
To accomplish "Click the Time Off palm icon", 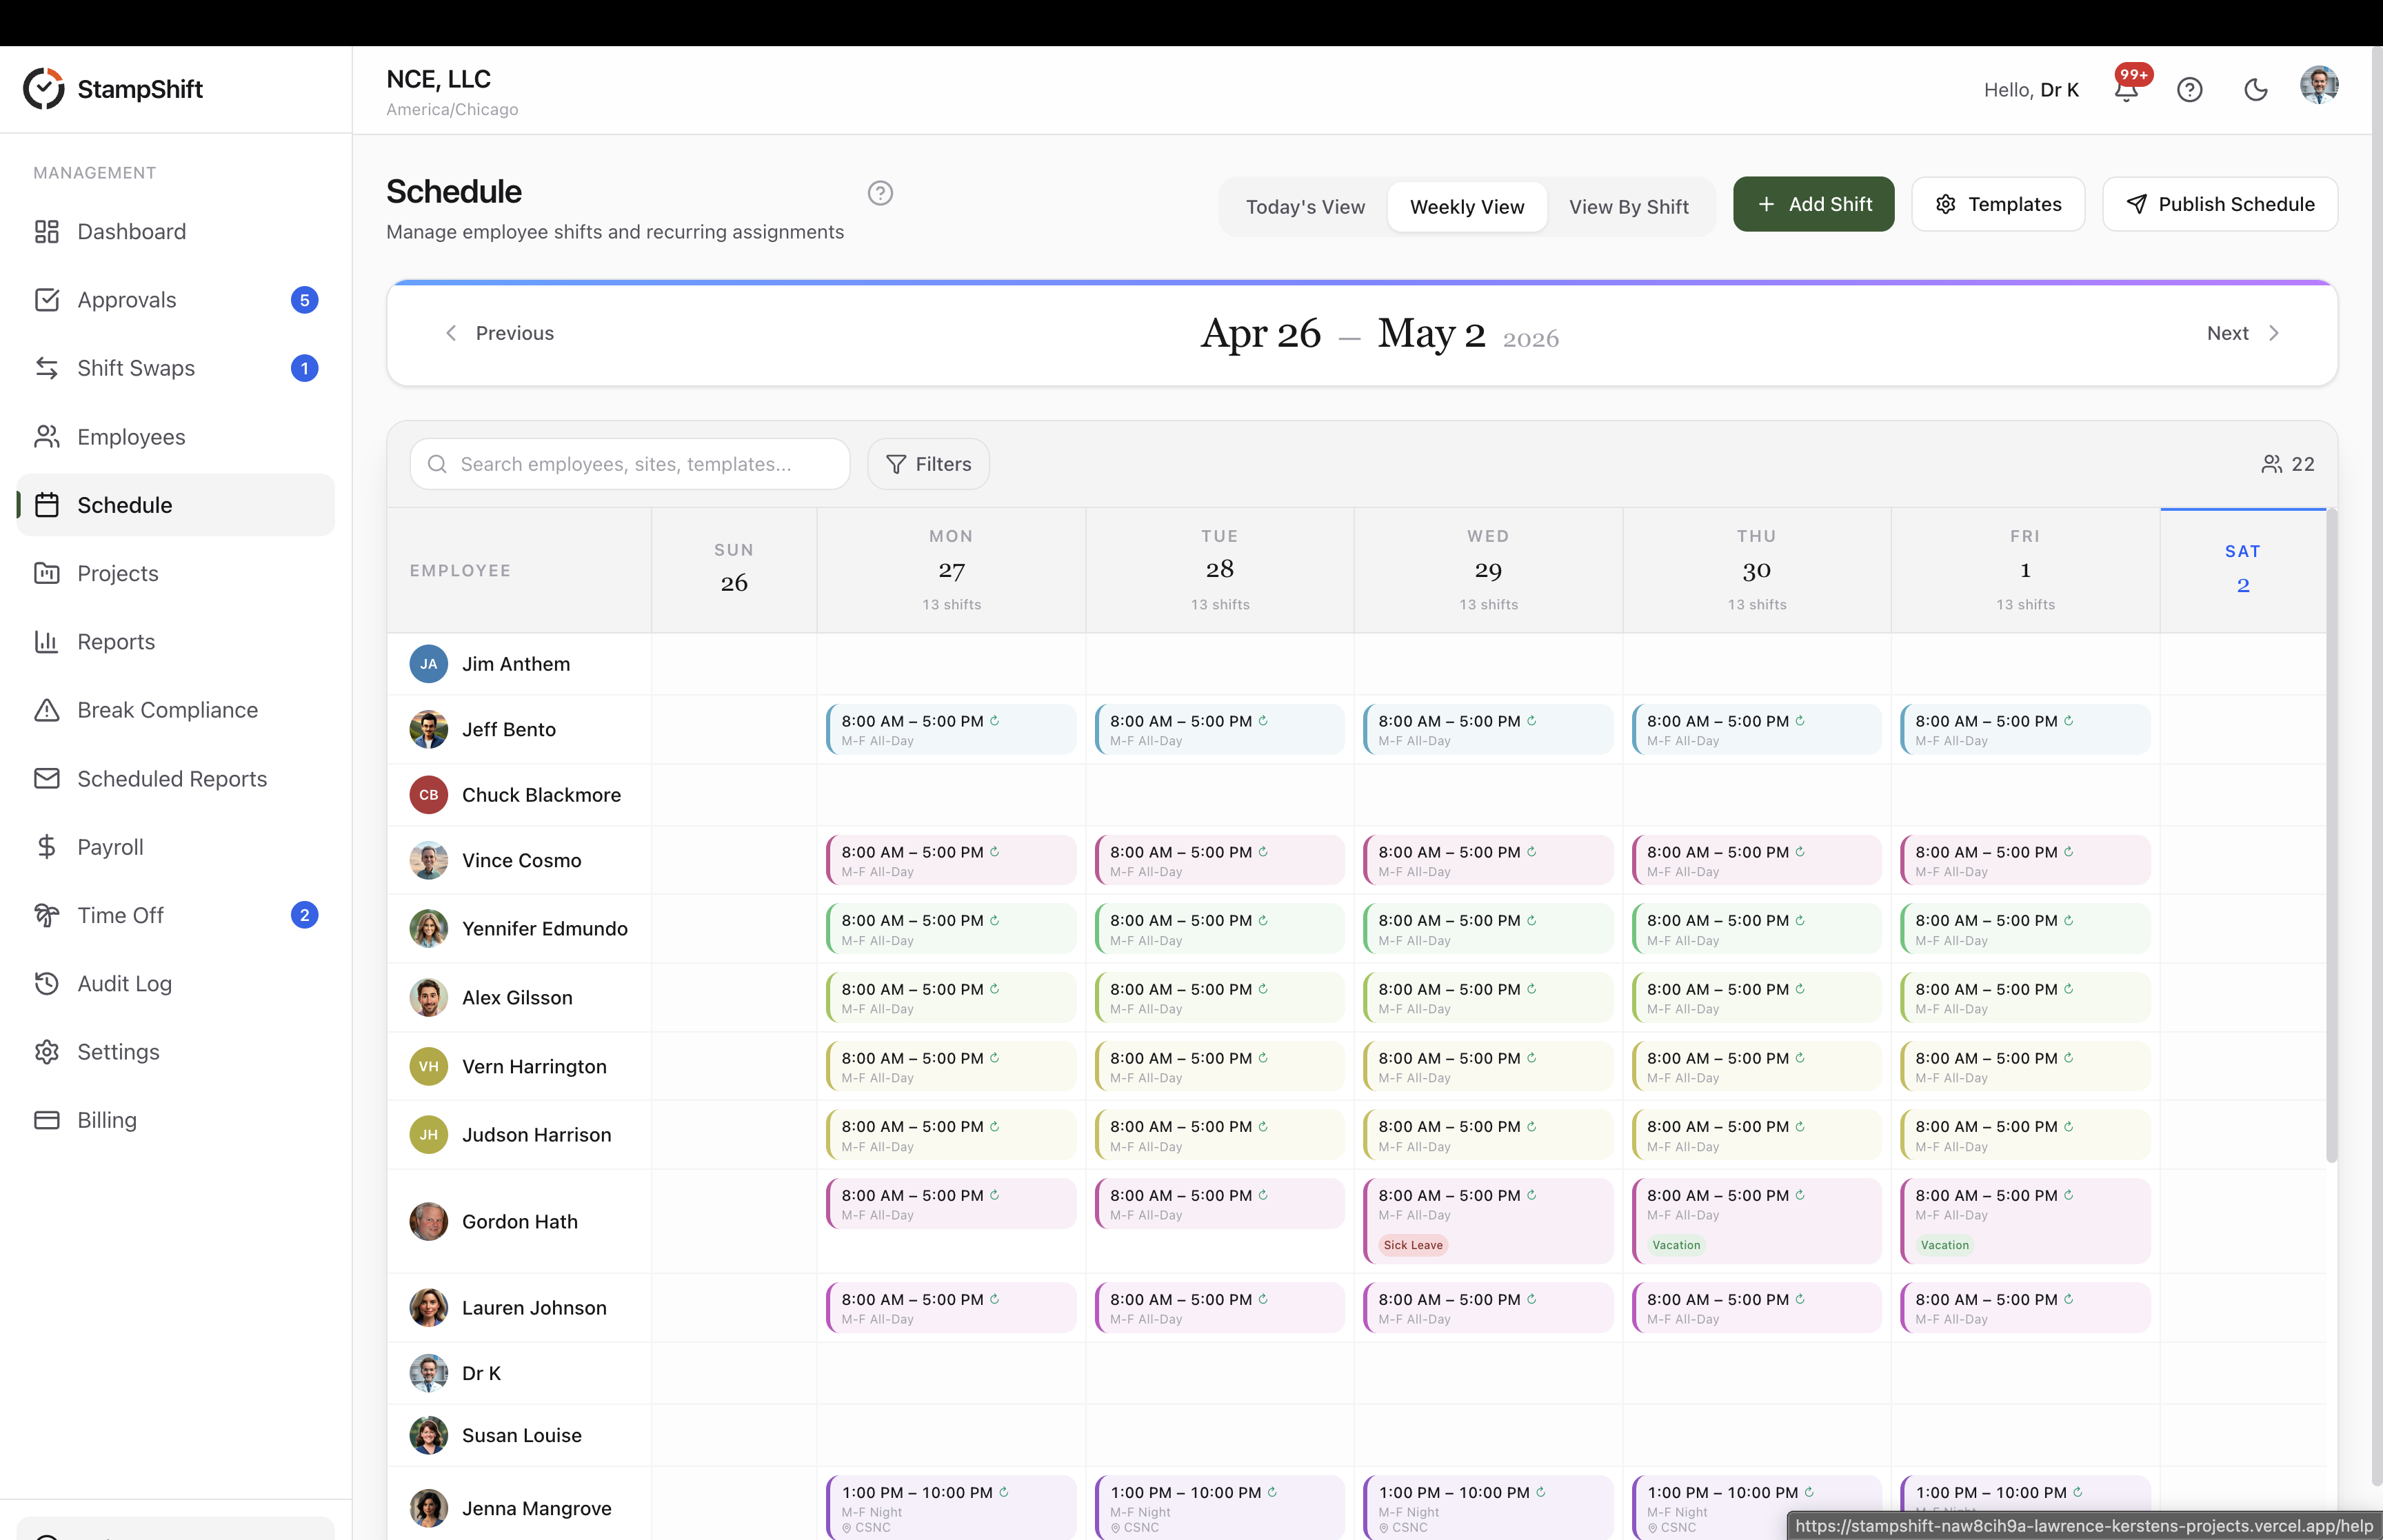I will [47, 915].
